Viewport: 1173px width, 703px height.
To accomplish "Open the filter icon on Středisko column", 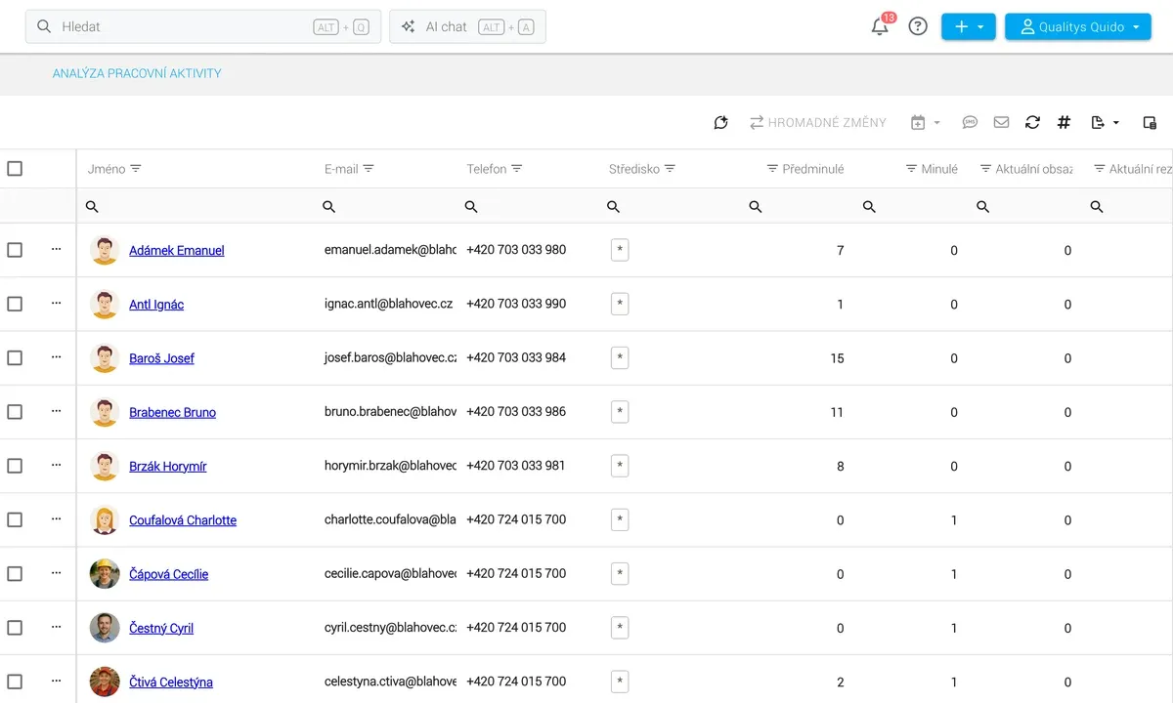I will [671, 169].
